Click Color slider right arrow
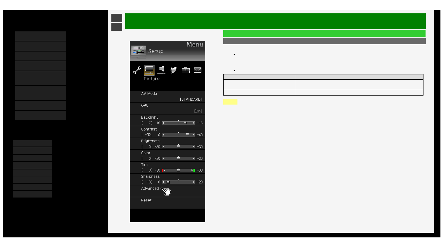442x240 pixels. (x=193, y=159)
